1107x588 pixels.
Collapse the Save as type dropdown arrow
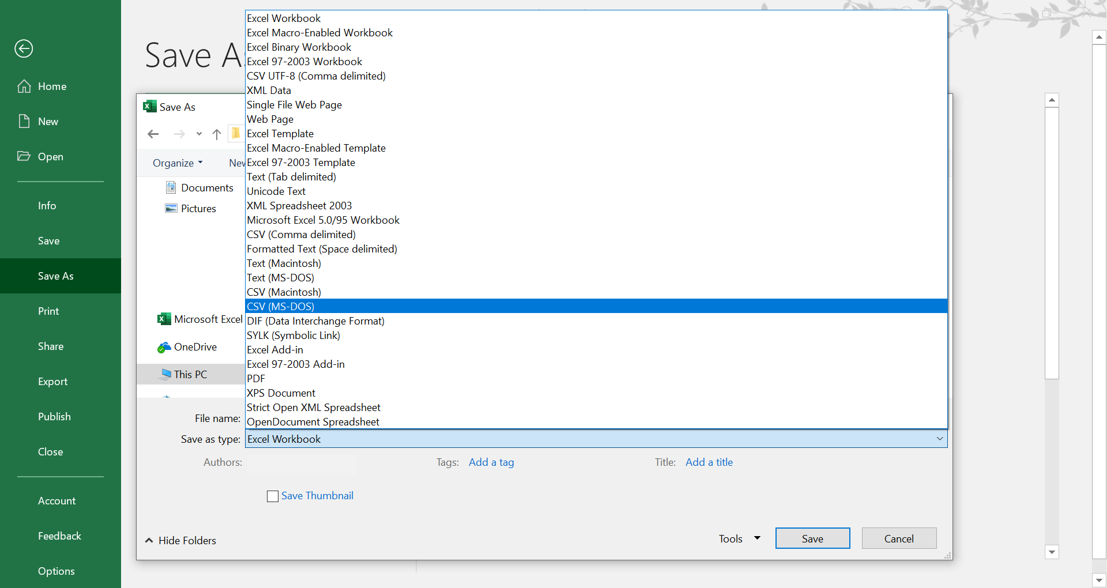point(940,439)
